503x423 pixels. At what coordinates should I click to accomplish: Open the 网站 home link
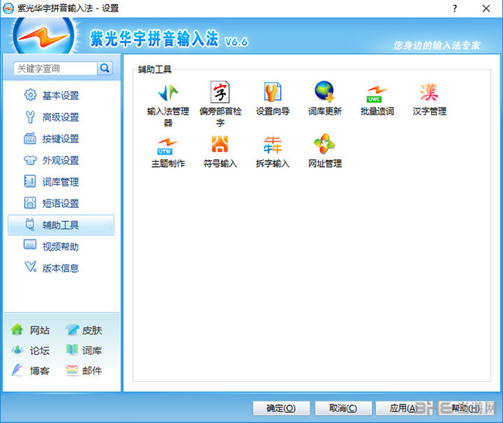click(30, 330)
